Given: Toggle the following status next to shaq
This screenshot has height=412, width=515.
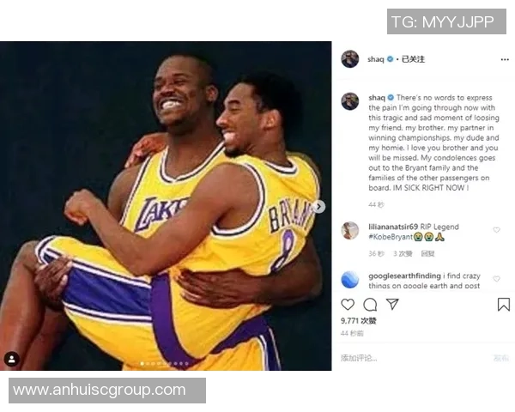Looking at the screenshot, I should (413, 59).
